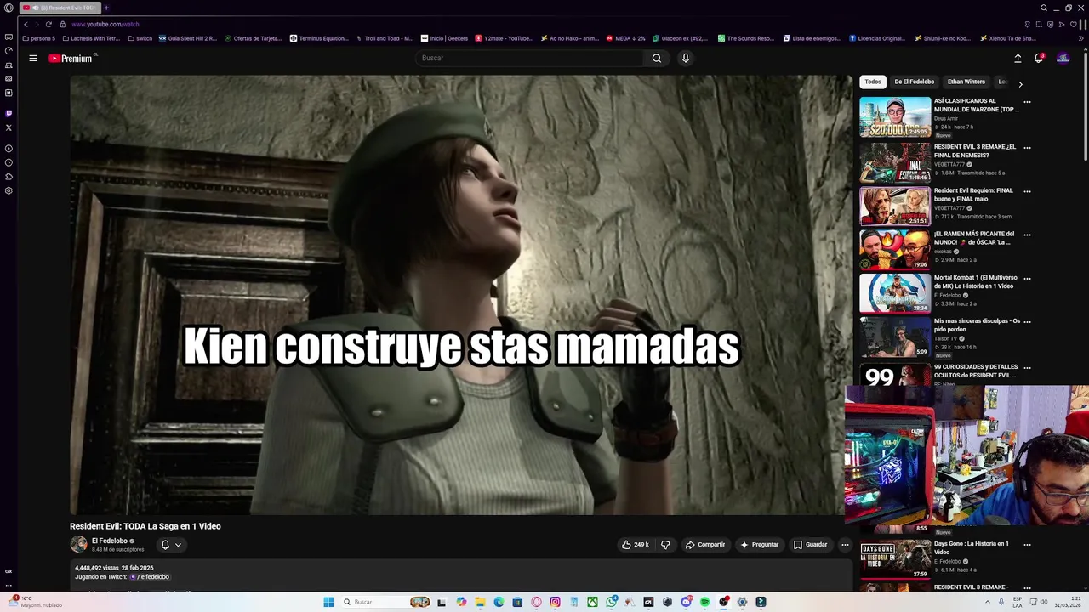Reload the page with browser refresh icon
The height and width of the screenshot is (612, 1089).
[x=48, y=25]
